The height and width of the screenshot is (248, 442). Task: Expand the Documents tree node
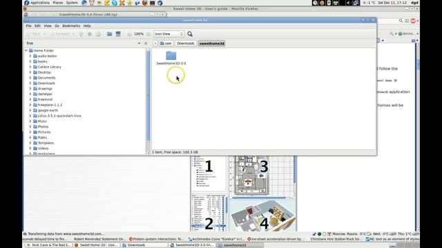point(30,78)
